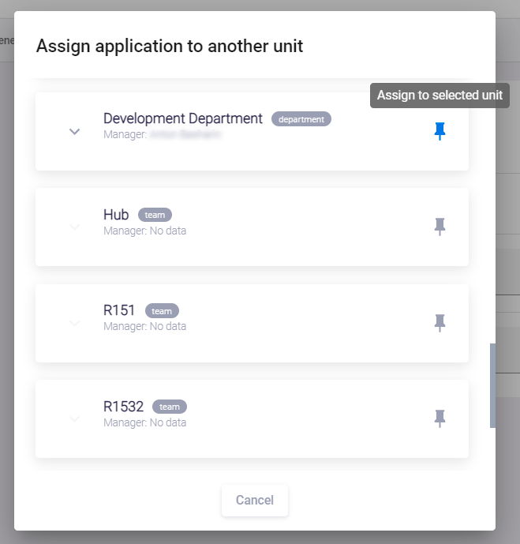Click the team label beside R1532
This screenshot has width=520, height=544.
click(x=170, y=407)
